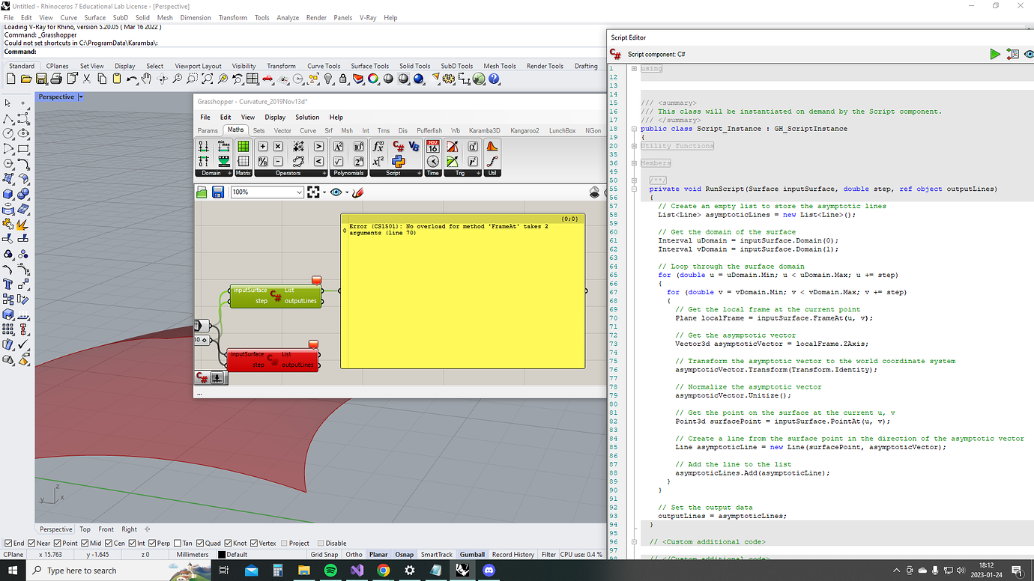The height and width of the screenshot is (581, 1034).
Task: Open the Solution menu in Grasshopper
Action: (x=307, y=118)
